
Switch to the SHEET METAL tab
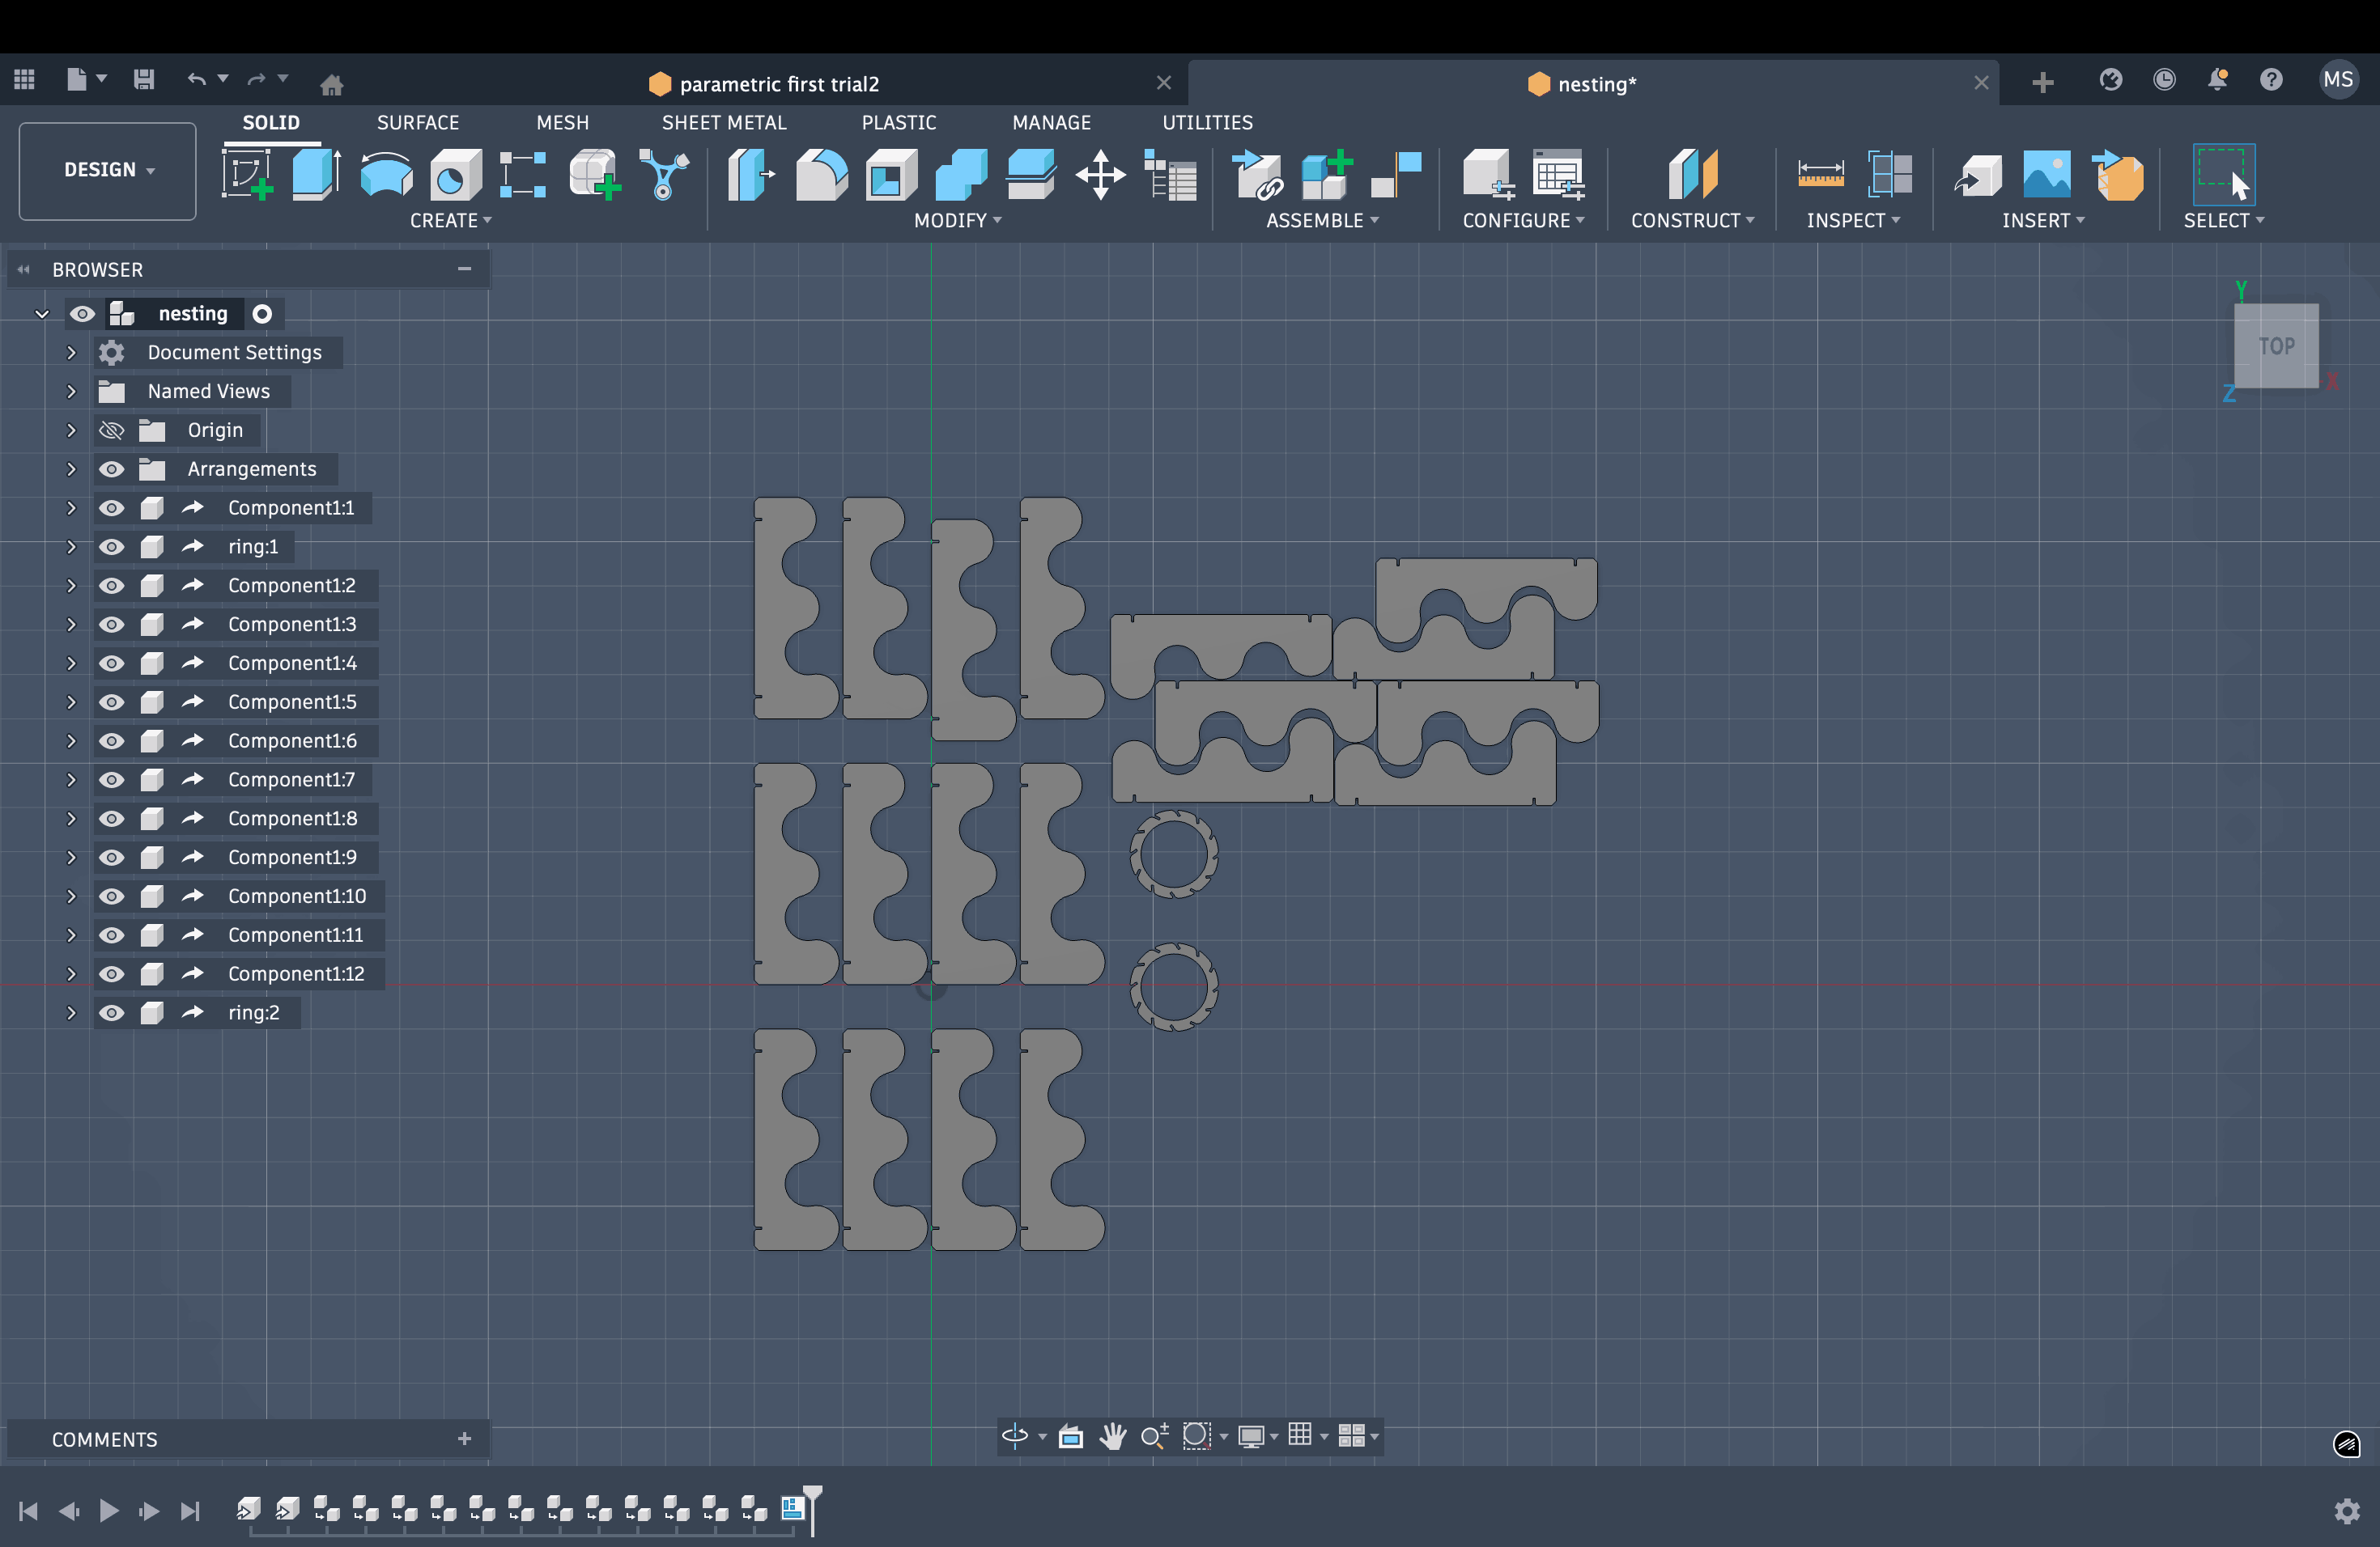click(723, 122)
